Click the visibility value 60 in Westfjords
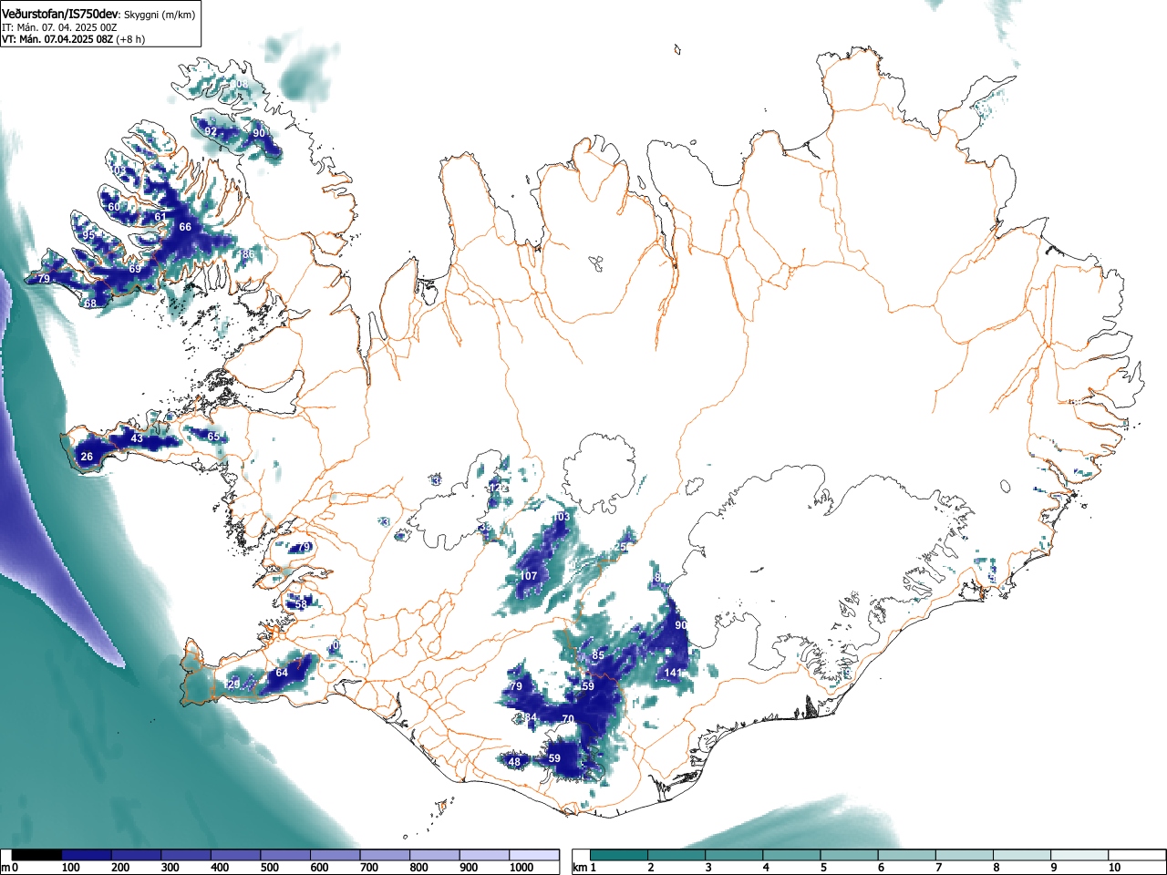1167x875 pixels. click(114, 207)
